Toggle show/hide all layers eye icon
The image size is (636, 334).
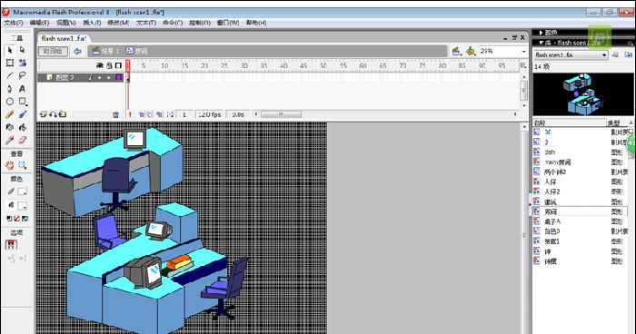pos(99,65)
